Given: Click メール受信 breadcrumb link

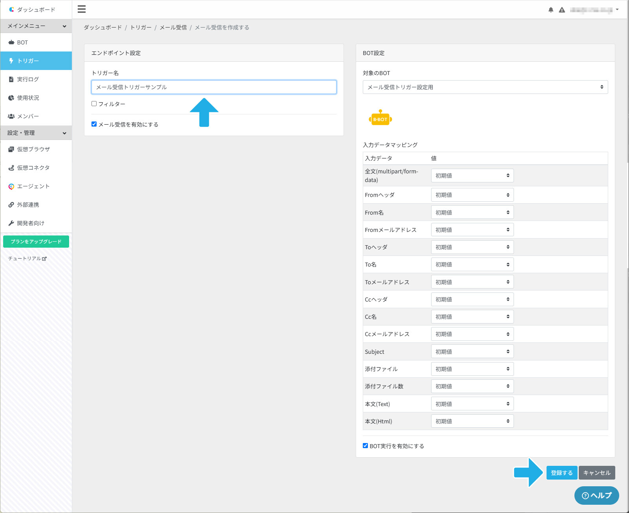Looking at the screenshot, I should click(x=173, y=28).
